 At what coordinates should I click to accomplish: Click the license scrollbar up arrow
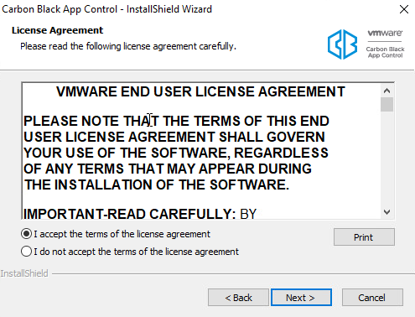point(386,91)
